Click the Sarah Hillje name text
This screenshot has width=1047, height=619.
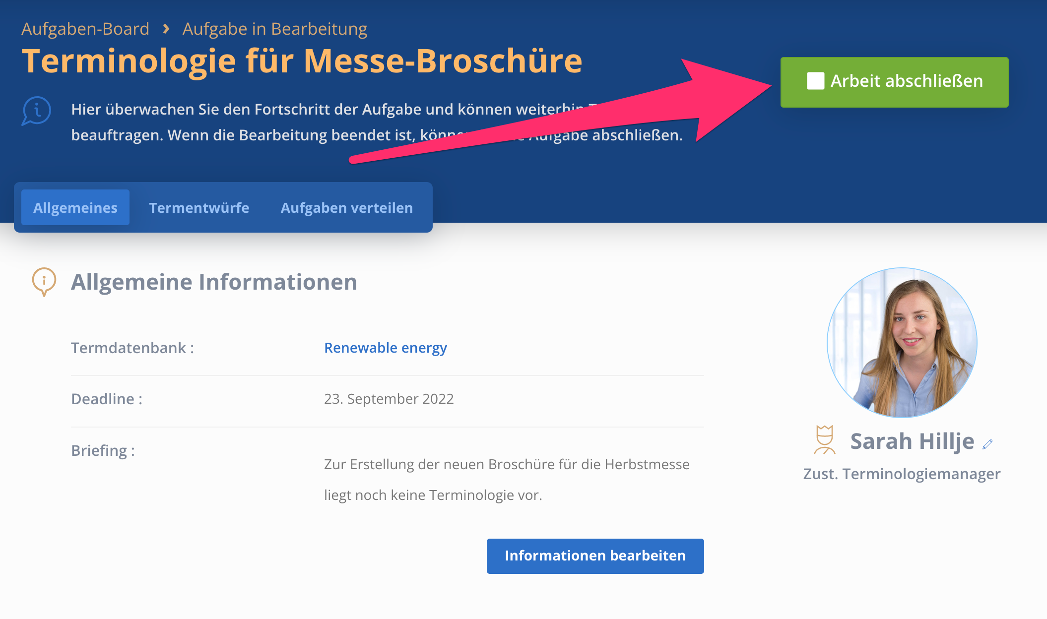(912, 441)
